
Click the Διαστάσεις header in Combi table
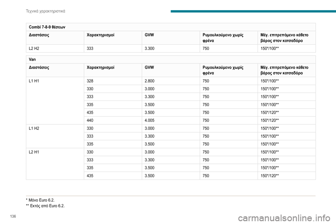coord(39,35)
